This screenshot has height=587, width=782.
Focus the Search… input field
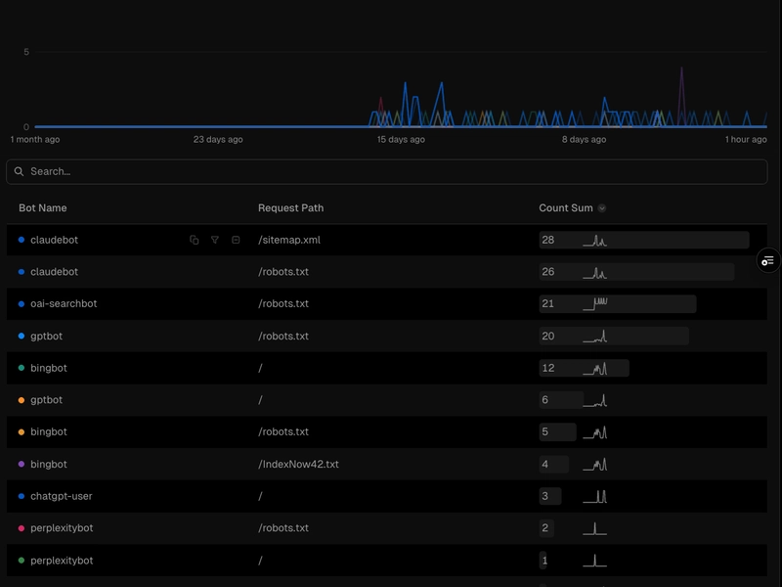coord(386,172)
